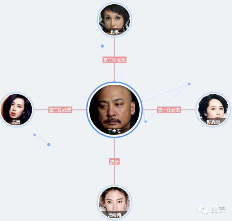
Task: Click the 张雨绮 name caption
Action: coord(114,214)
